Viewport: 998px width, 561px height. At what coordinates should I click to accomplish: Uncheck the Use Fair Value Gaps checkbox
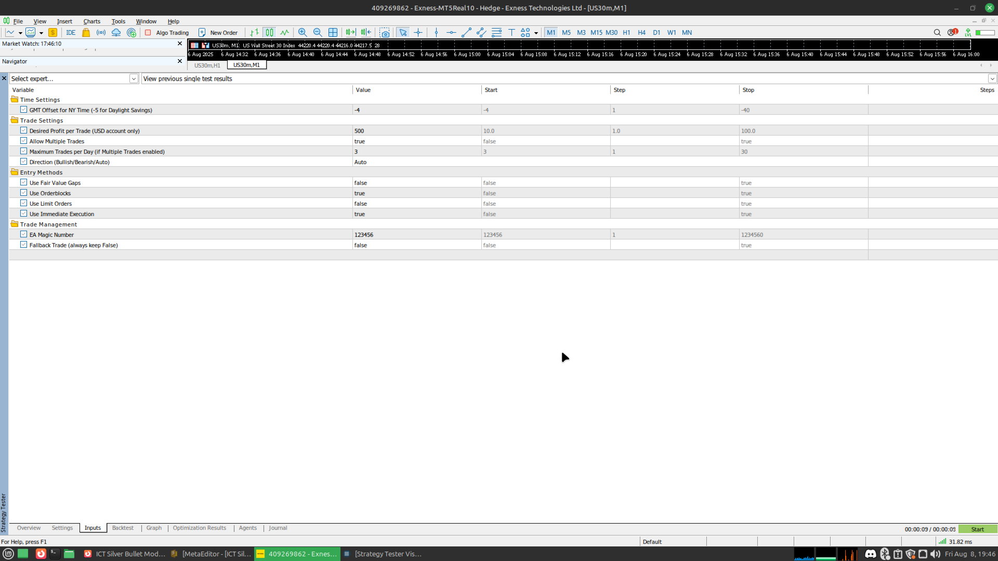(x=23, y=182)
